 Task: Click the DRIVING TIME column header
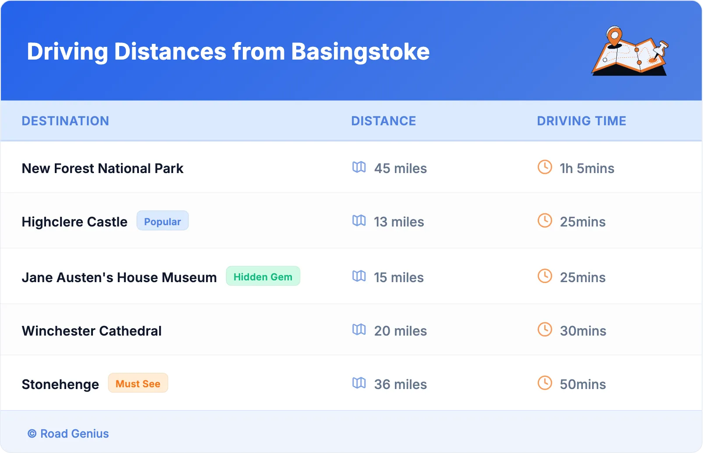(582, 121)
